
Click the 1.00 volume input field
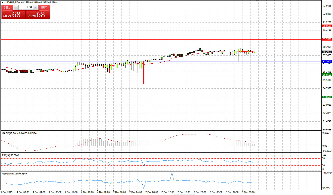(26, 8)
